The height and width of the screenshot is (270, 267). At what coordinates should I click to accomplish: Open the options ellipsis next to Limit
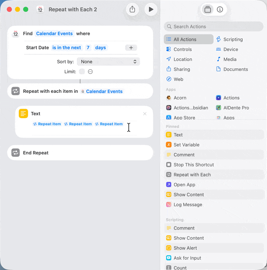pyautogui.click(x=90, y=72)
